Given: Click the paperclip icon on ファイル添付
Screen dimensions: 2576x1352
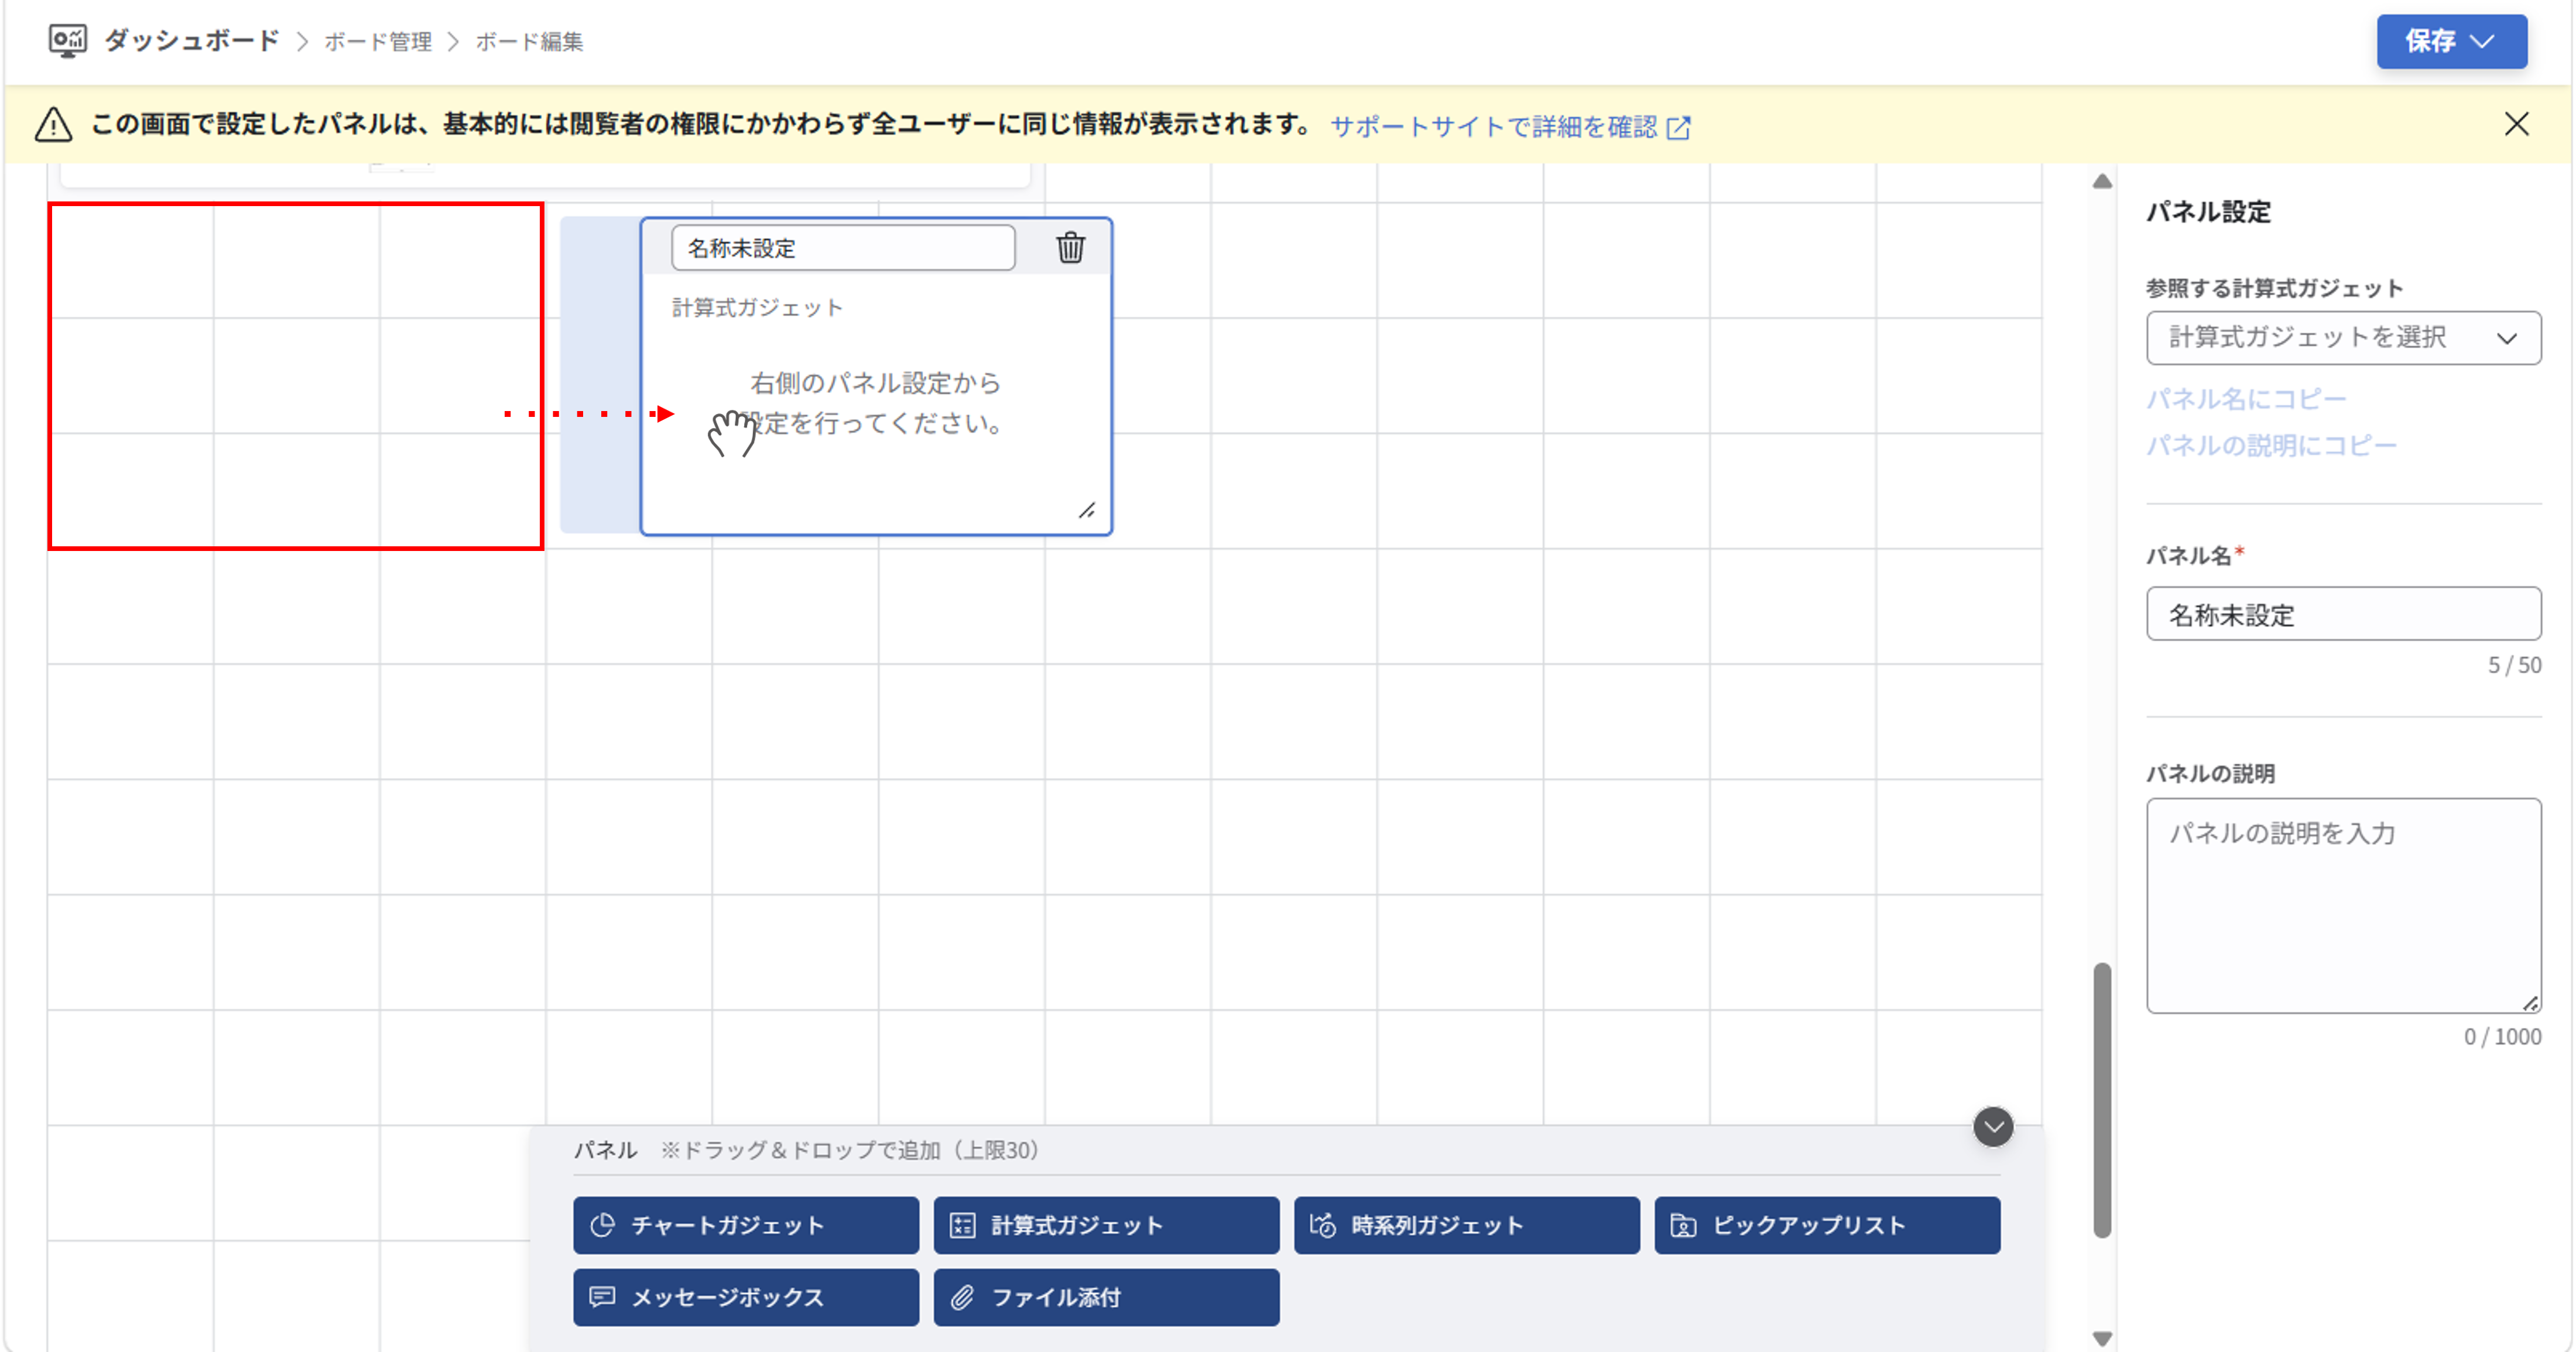Looking at the screenshot, I should point(962,1297).
